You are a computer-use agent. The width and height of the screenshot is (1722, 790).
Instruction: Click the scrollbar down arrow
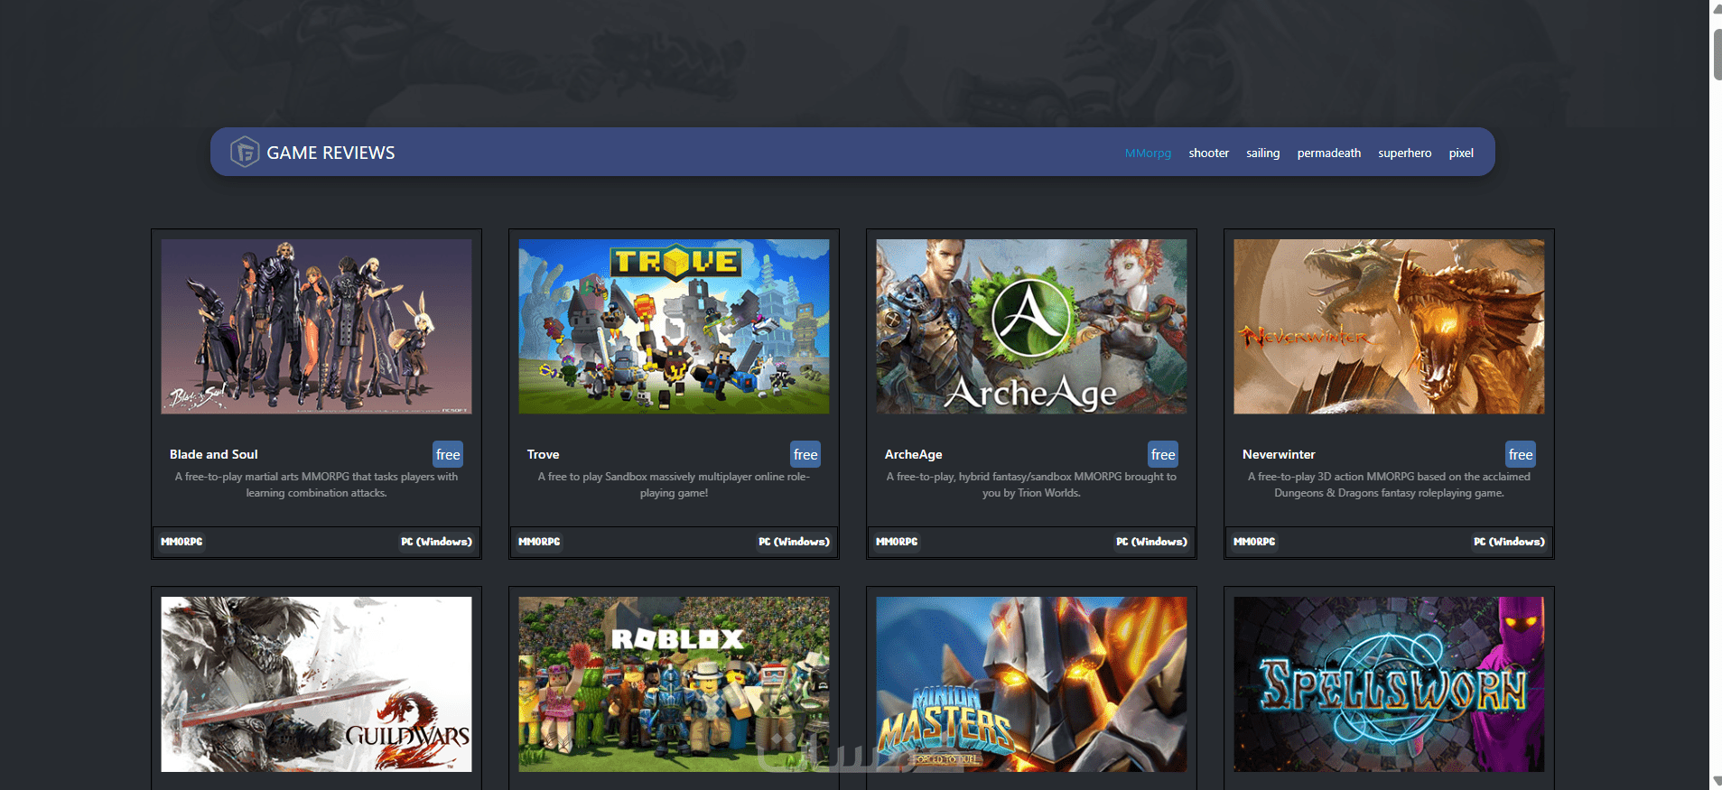pos(1716,781)
